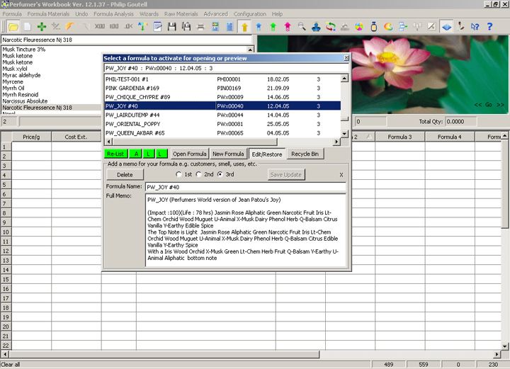The image size is (510, 369).
Task: Open the Wizards menu
Action: point(149,14)
